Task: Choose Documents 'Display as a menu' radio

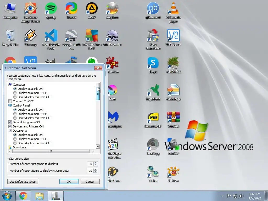Action: 15,139
